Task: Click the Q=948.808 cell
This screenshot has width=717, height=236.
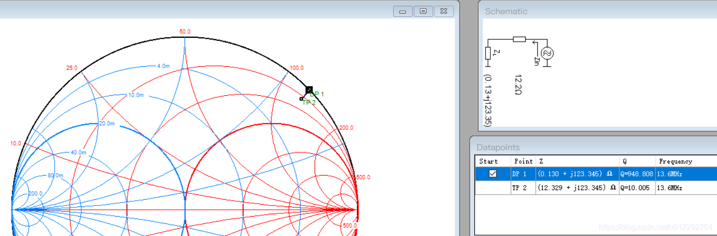Action: (637, 174)
